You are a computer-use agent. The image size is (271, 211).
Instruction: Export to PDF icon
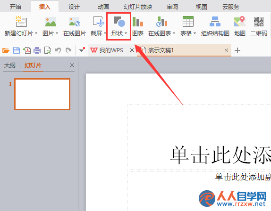pos(27,50)
